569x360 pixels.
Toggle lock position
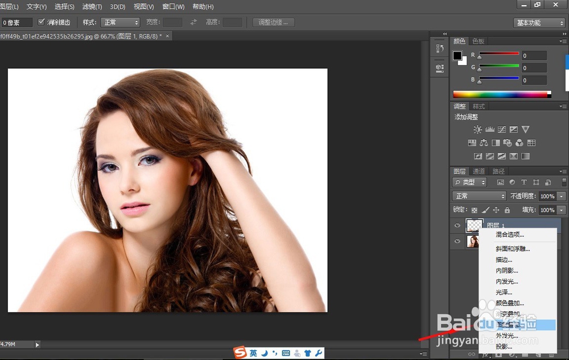(x=496, y=210)
